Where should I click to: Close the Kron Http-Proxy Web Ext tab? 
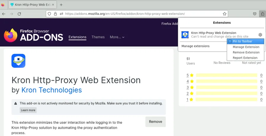(x=53, y=5)
